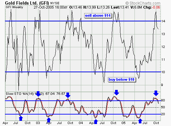
Task: Click the '05' year label on time axis
Action: pos(123,123)
